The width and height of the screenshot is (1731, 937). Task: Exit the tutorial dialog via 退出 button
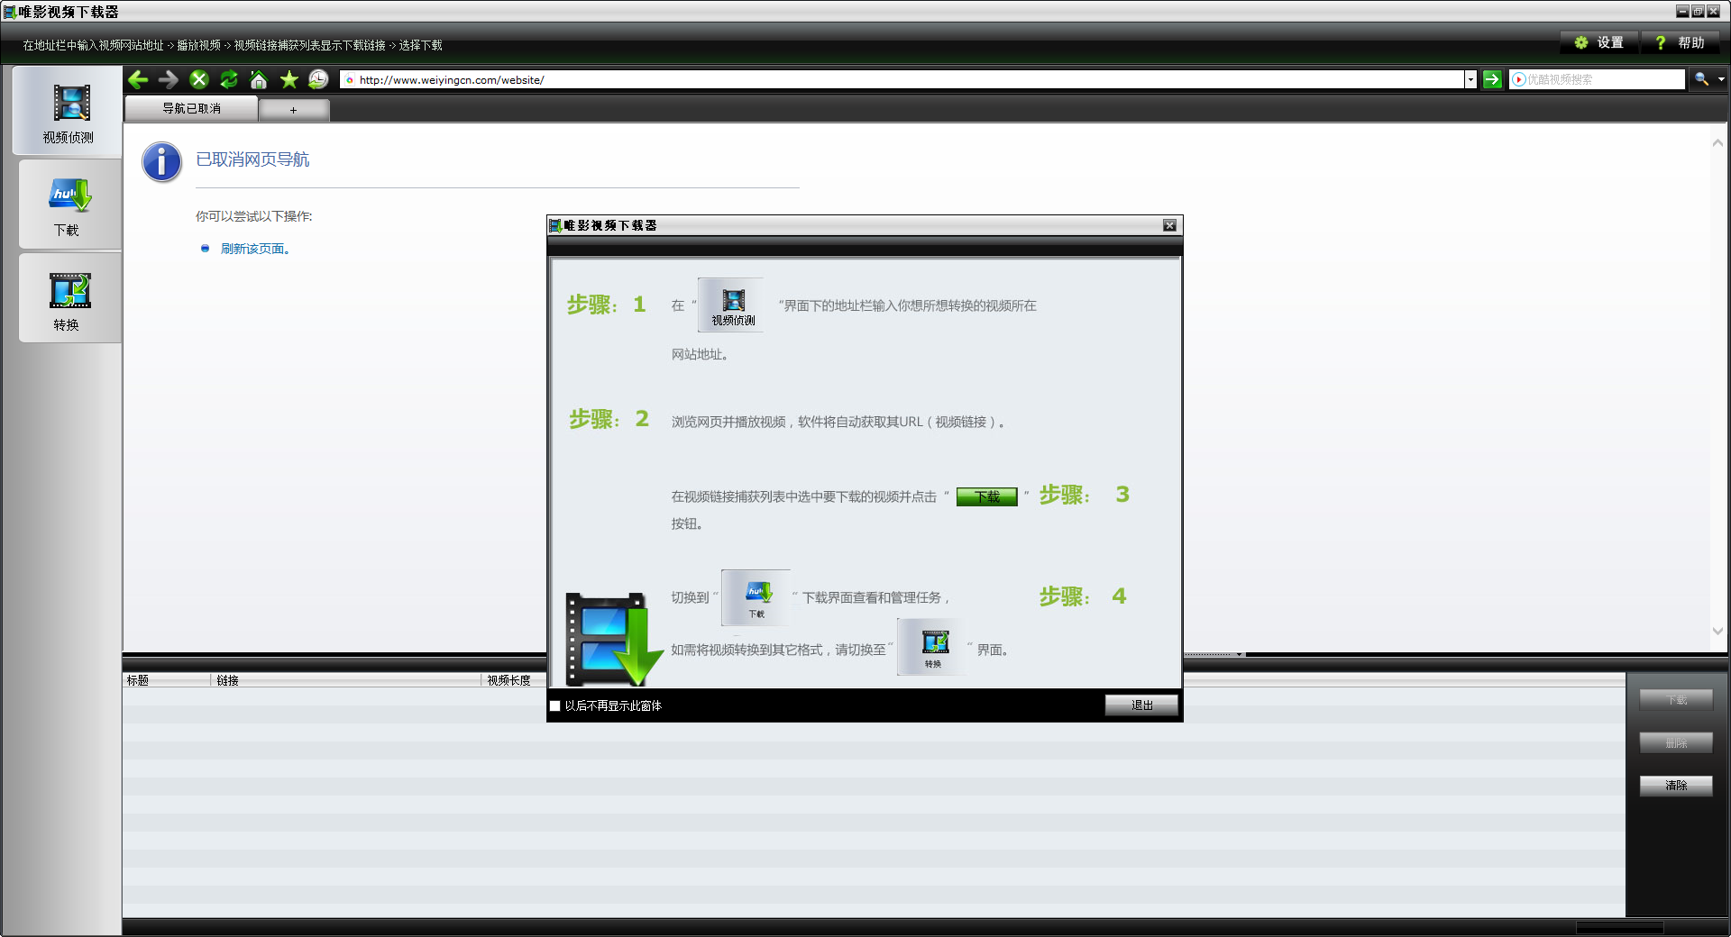click(1140, 705)
